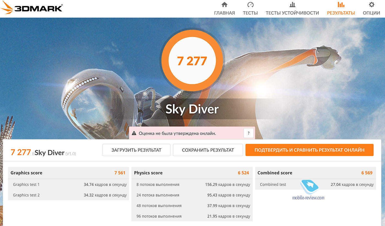Click the large 7 277 score circle

(x=192, y=61)
